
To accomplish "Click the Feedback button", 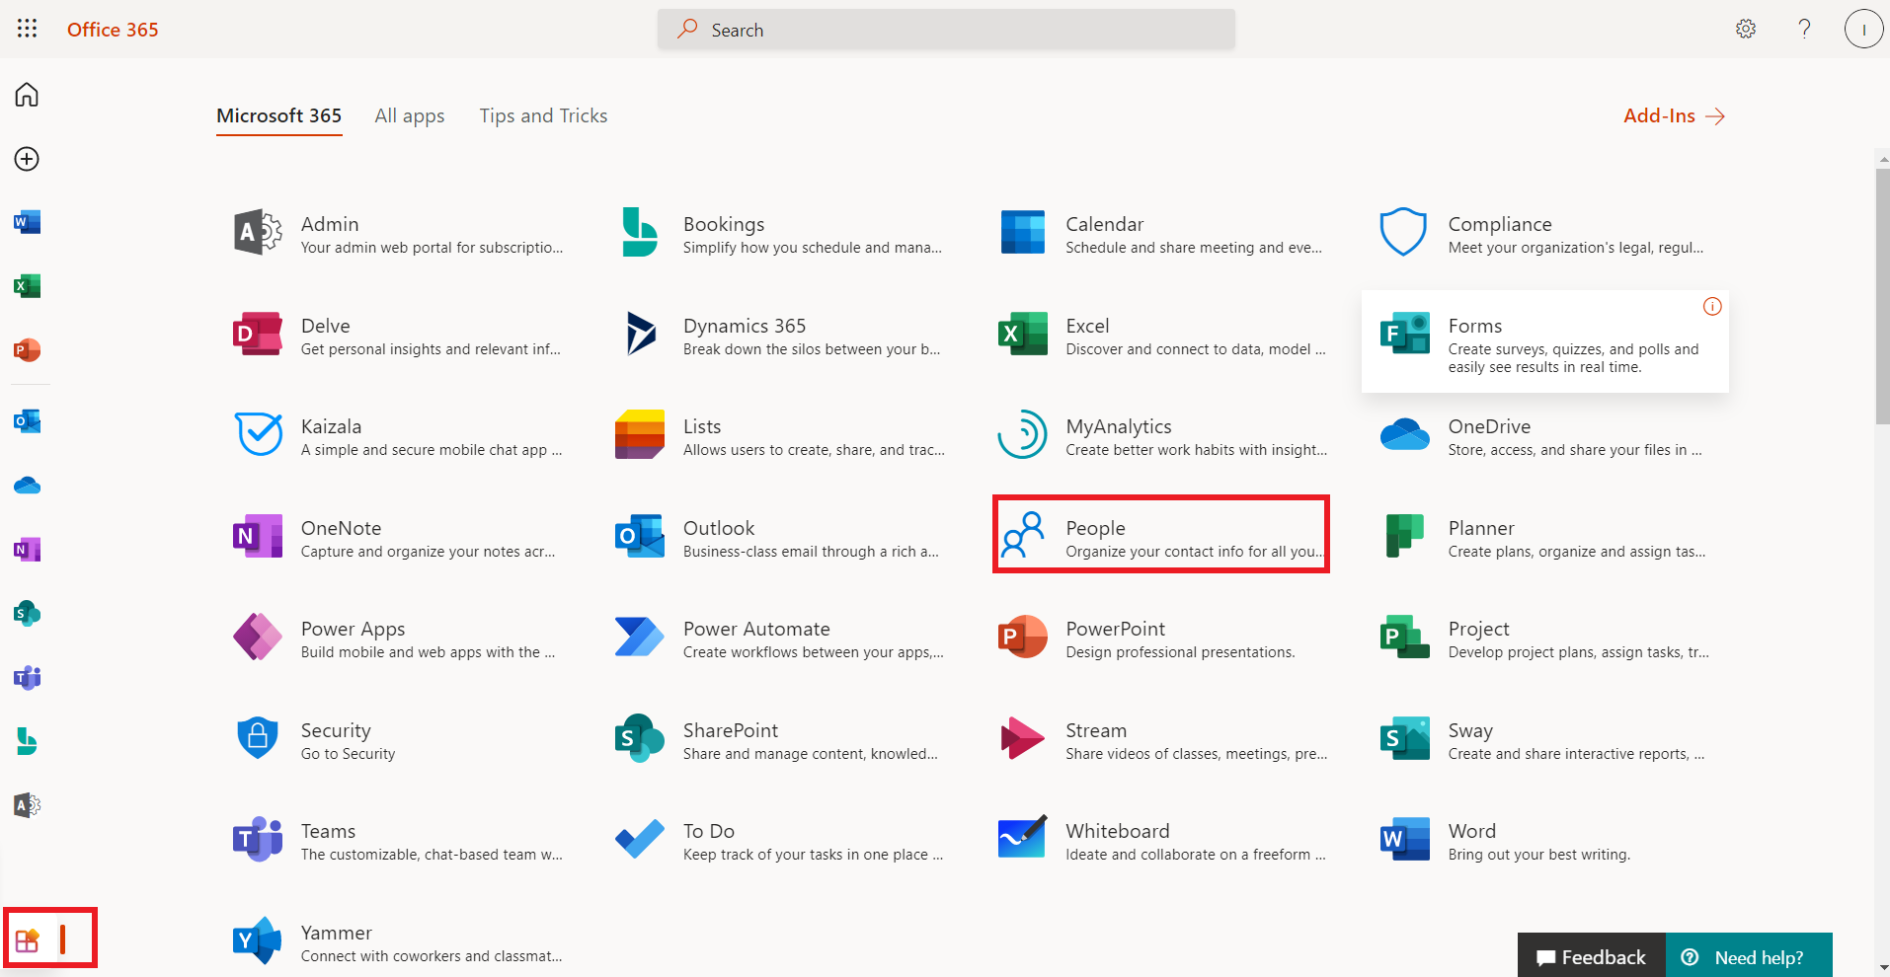I will point(1591,956).
